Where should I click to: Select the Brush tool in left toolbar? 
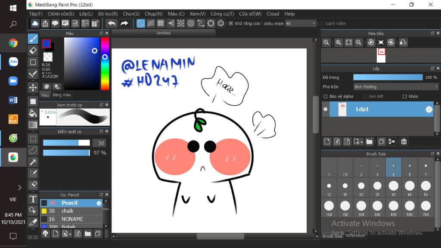(x=33, y=39)
